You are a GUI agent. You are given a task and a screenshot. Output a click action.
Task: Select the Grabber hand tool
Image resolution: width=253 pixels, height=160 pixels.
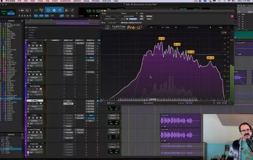tap(60, 10)
